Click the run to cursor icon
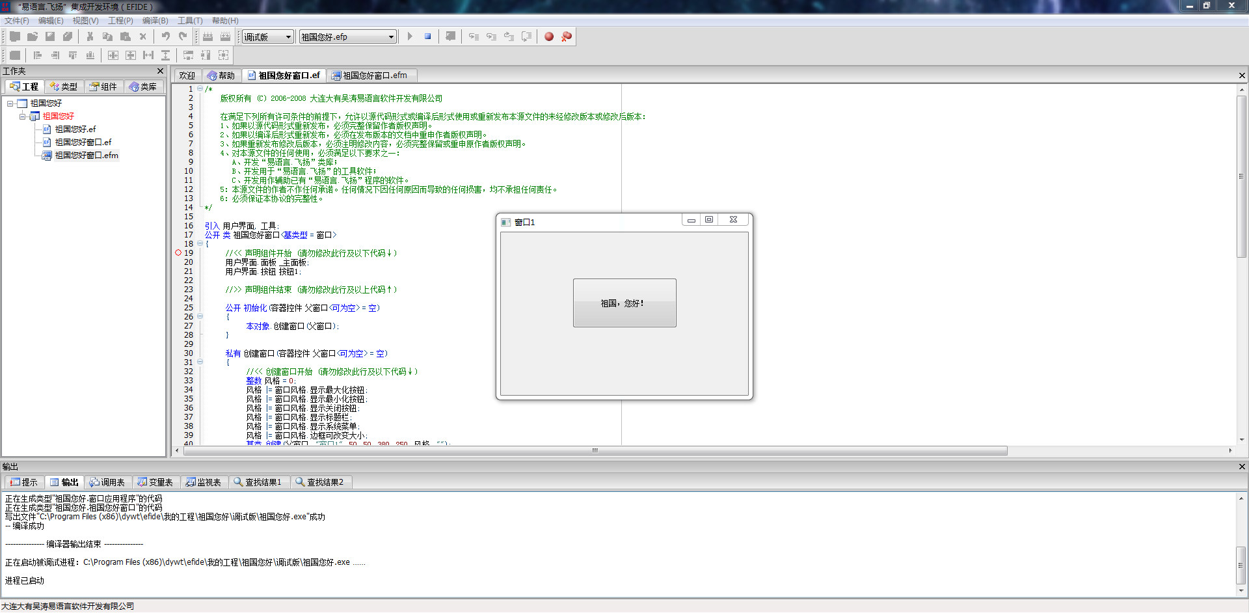 [x=526, y=36]
